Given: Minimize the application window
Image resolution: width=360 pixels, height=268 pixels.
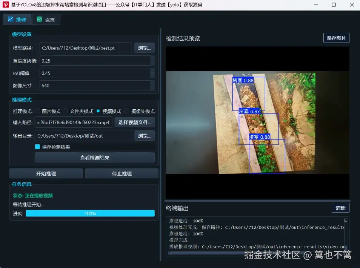Looking at the screenshot, I should 316,5.
